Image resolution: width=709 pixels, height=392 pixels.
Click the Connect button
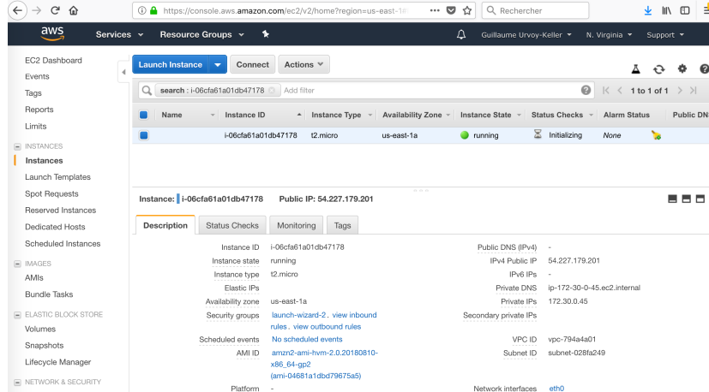pos(252,64)
